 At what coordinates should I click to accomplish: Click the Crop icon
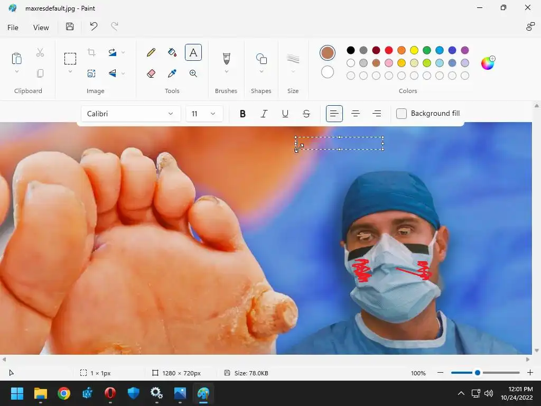91,52
